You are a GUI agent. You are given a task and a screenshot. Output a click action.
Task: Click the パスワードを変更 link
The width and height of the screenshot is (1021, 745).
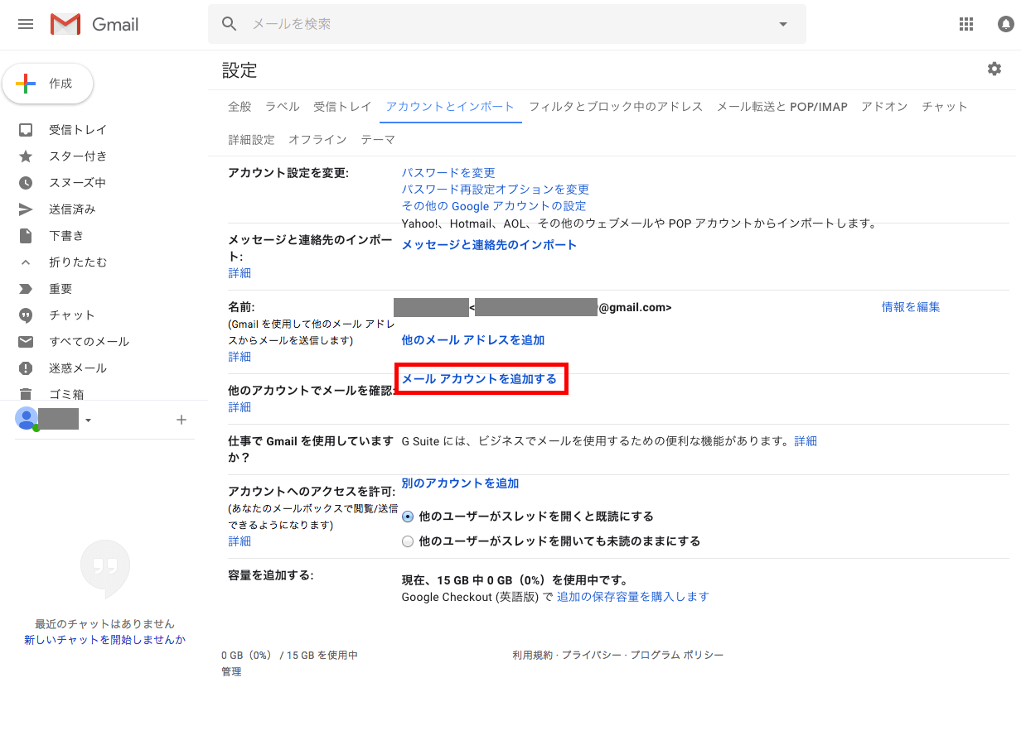click(448, 173)
